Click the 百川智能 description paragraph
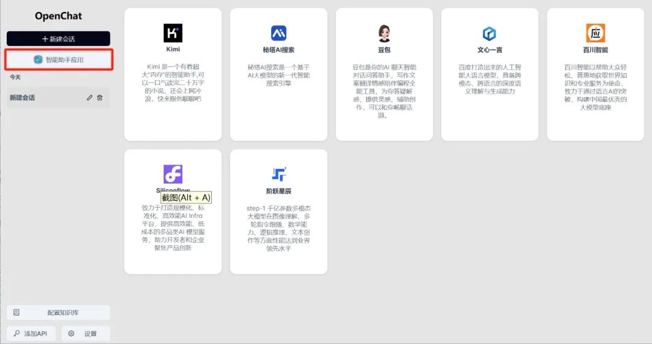 [595, 87]
